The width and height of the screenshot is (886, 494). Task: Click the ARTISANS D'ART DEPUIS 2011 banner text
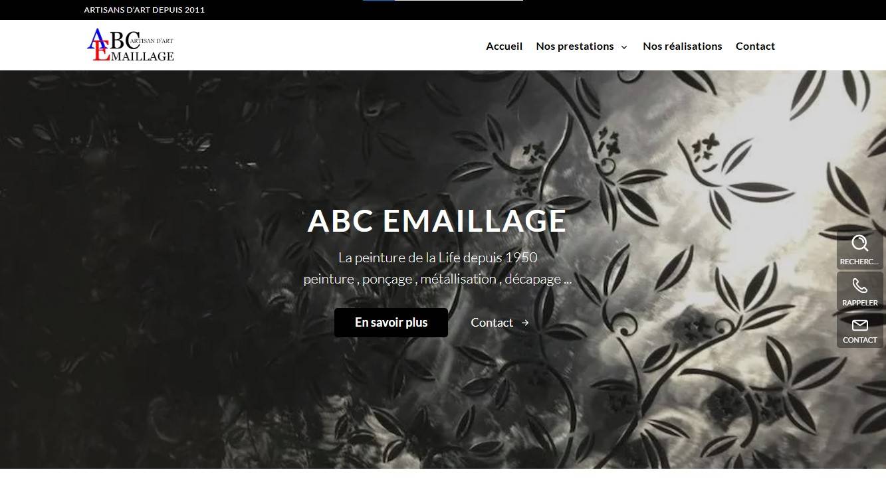tap(144, 10)
